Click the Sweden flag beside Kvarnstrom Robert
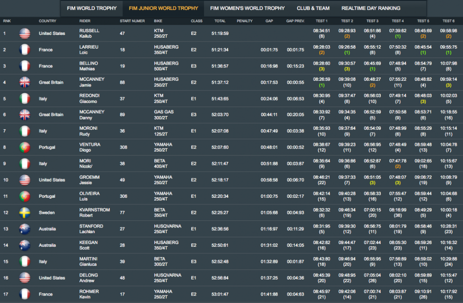The image size is (463, 303). click(x=25, y=212)
